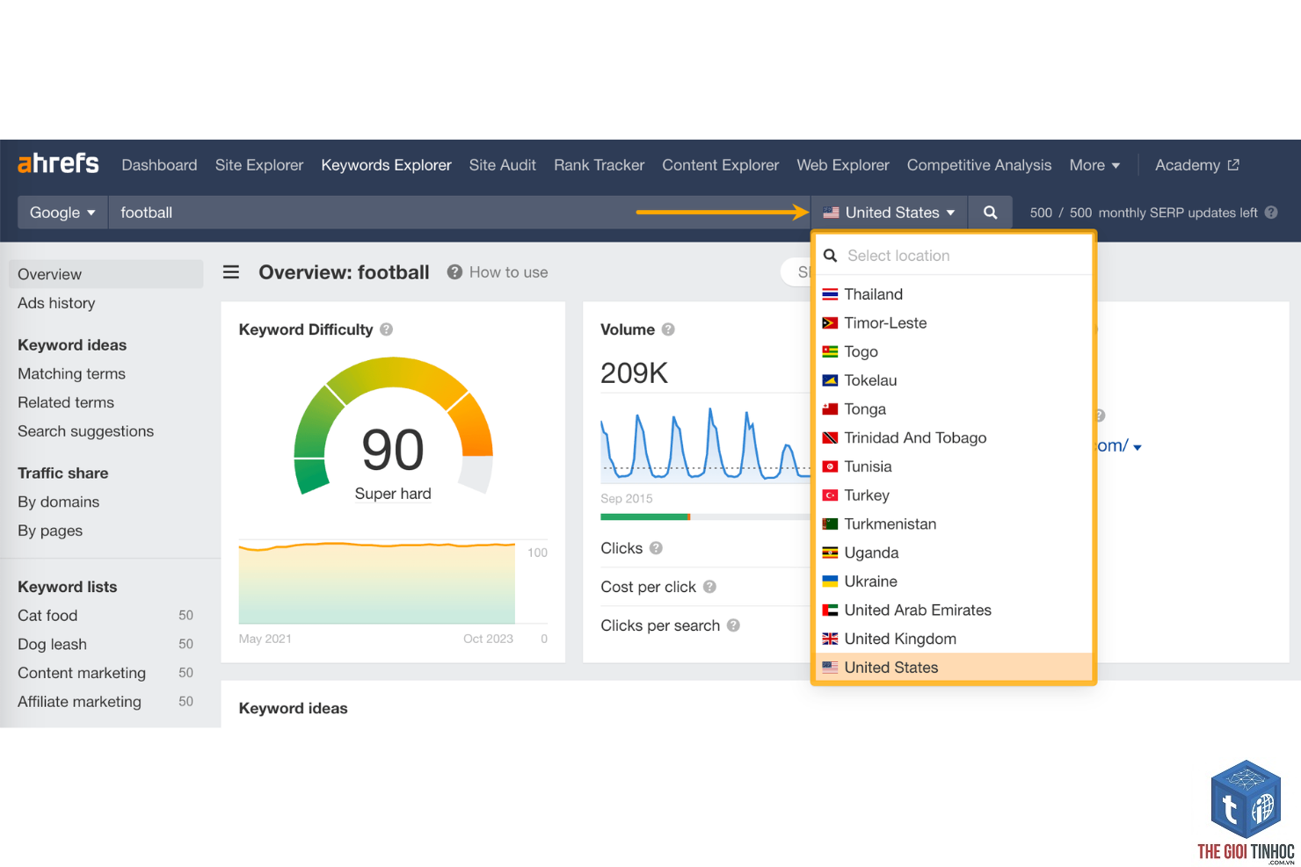The image size is (1301, 867).
Task: Select Tokelau from the location list
Action: [954, 380]
